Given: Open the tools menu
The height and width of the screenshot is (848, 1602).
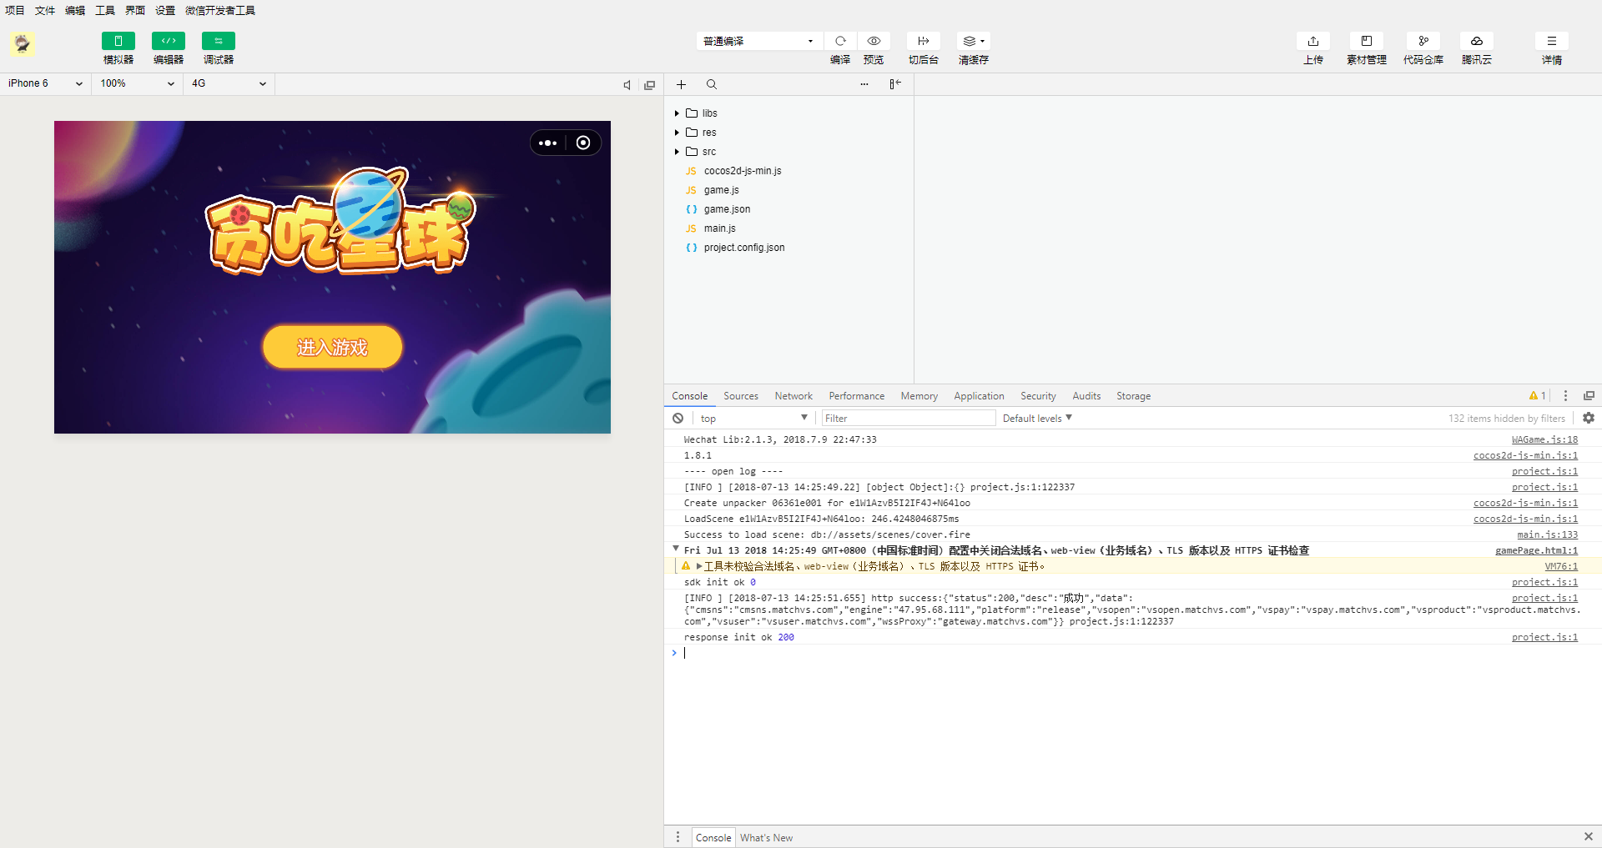Looking at the screenshot, I should (105, 10).
